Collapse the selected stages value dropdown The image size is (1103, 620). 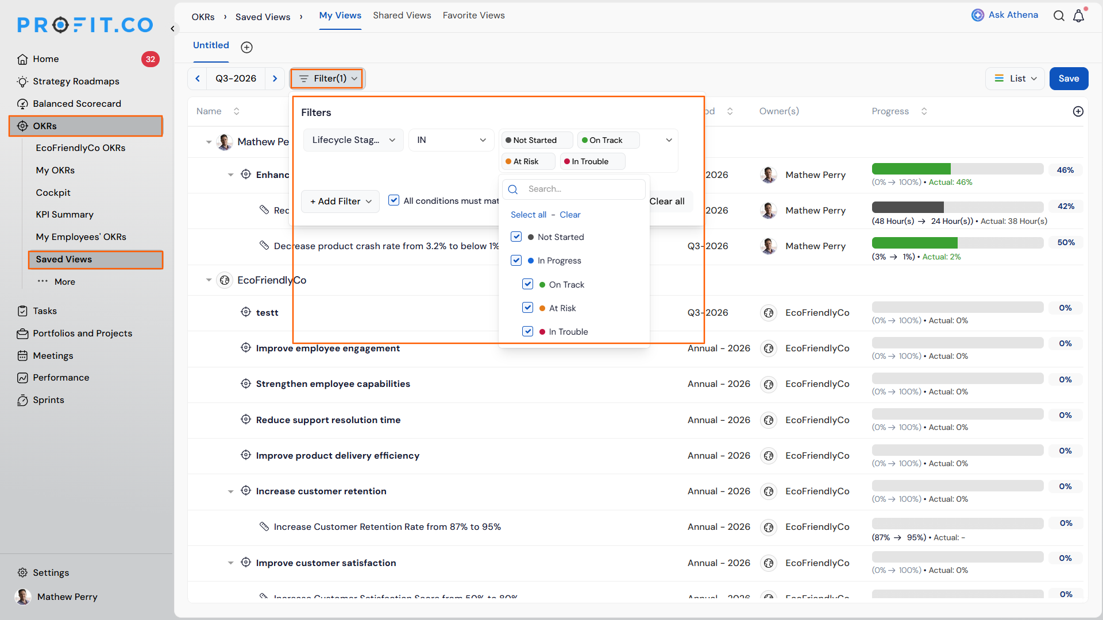[669, 140]
